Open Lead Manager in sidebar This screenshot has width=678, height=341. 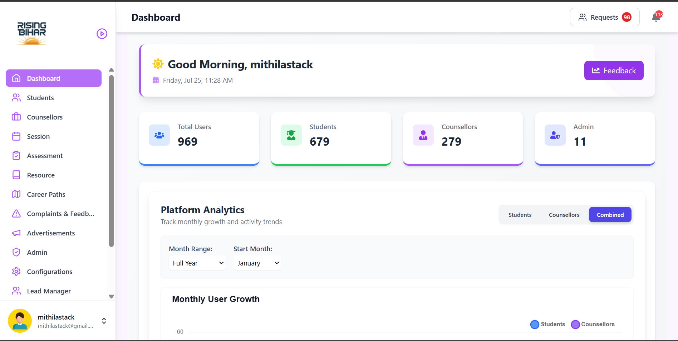tap(54, 291)
